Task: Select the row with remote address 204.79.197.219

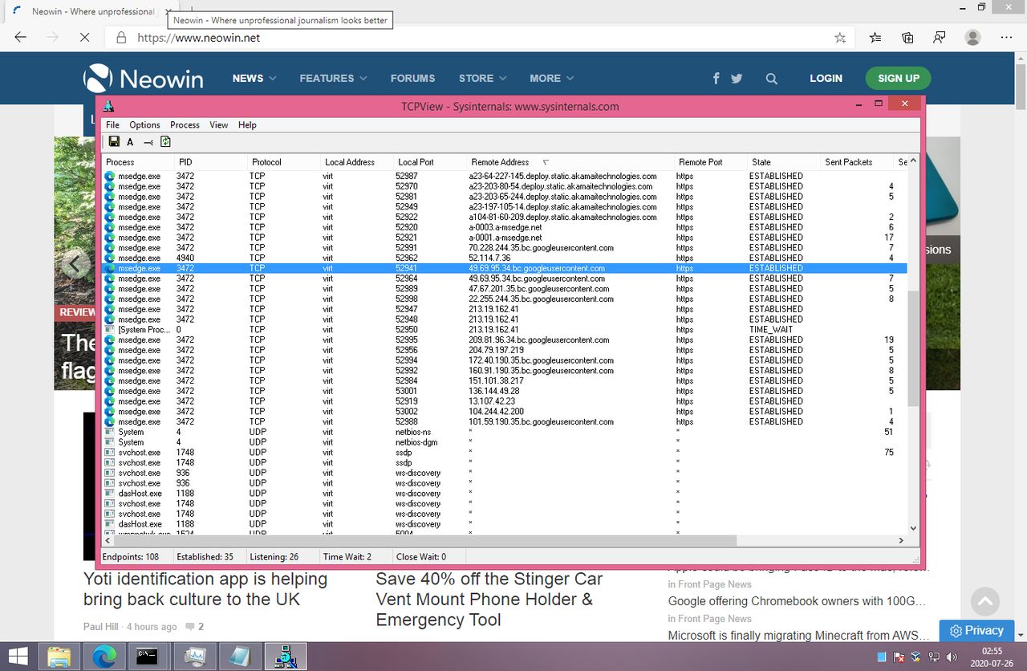Action: [x=505, y=350]
